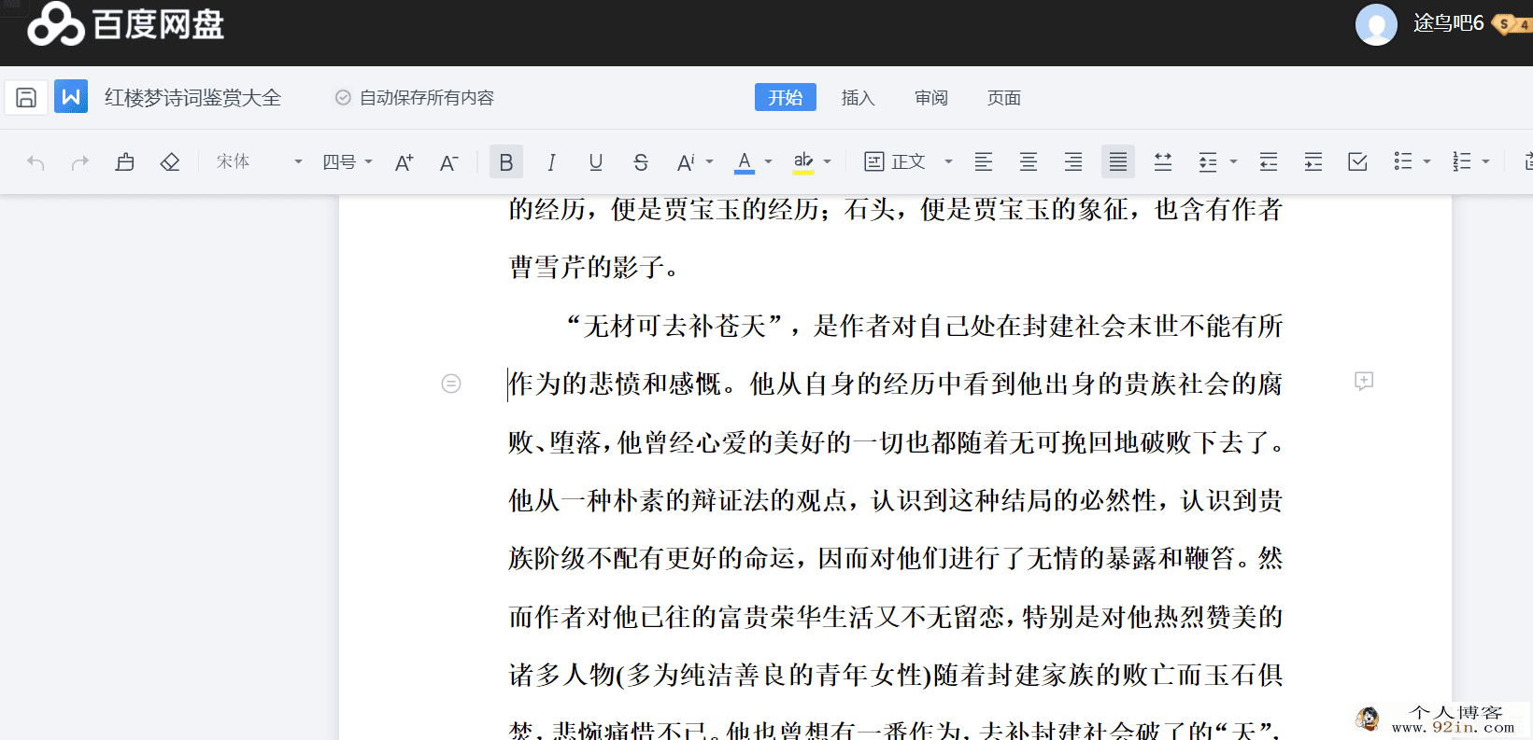The image size is (1533, 740).
Task: Apply the yellow highlight color
Action: (803, 162)
